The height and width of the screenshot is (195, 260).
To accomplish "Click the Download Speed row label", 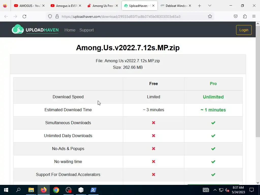I will pos(68,97).
